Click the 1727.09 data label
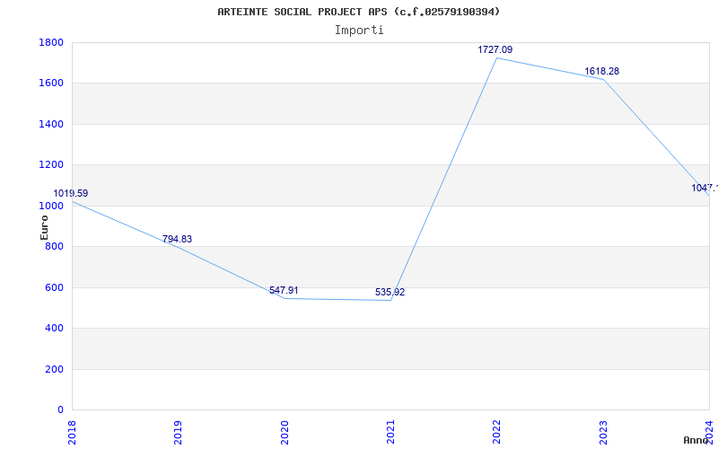 495,49
